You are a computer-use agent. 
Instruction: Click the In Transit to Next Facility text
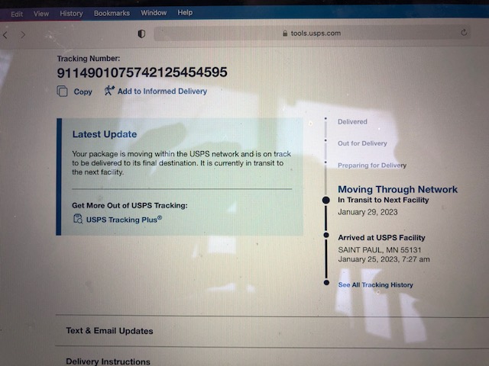tap(384, 200)
